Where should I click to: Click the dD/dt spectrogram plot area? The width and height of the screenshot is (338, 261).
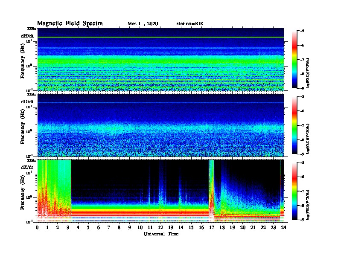point(160,125)
